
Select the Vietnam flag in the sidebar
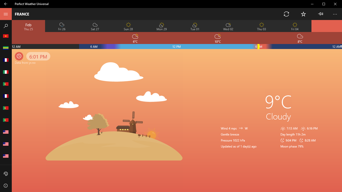tap(6, 36)
